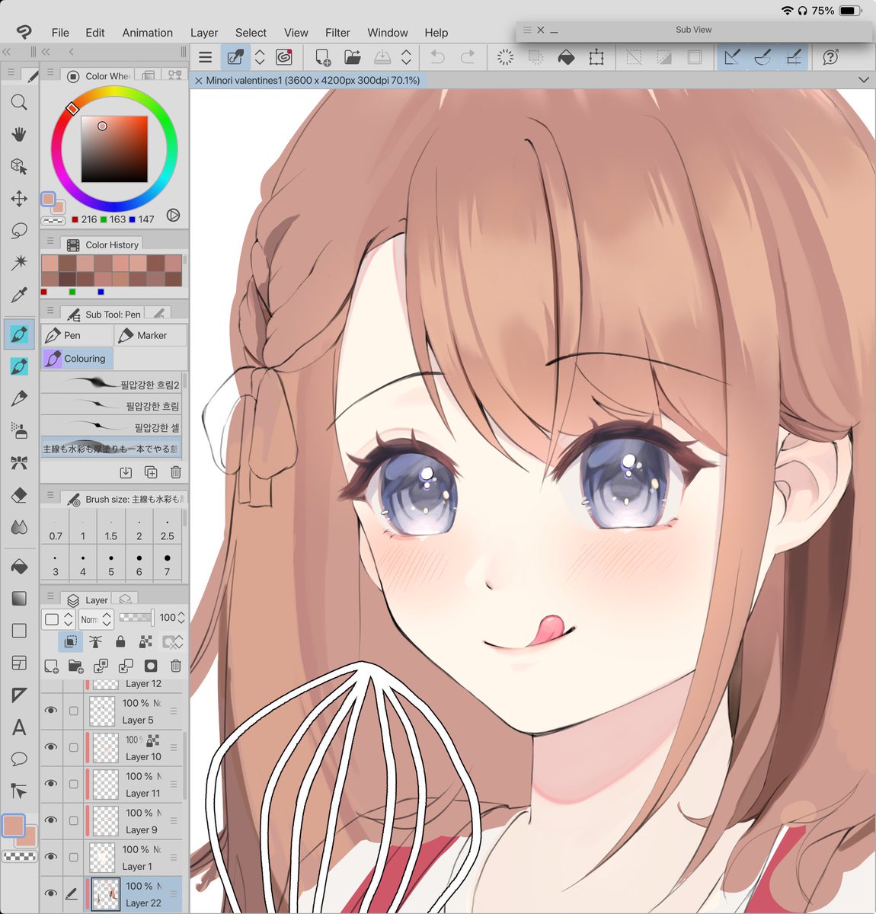Viewport: 876px width, 914px height.
Task: Toggle Set as Reference Layer lighthouse icon
Action: pyautogui.click(x=95, y=642)
